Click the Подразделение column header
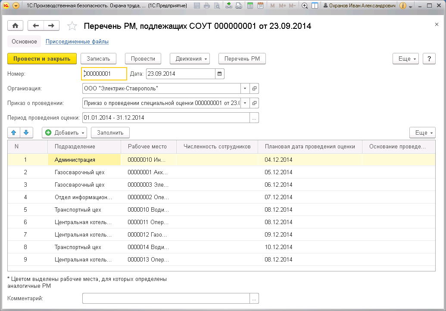This screenshot has width=446, height=311. (x=84, y=147)
